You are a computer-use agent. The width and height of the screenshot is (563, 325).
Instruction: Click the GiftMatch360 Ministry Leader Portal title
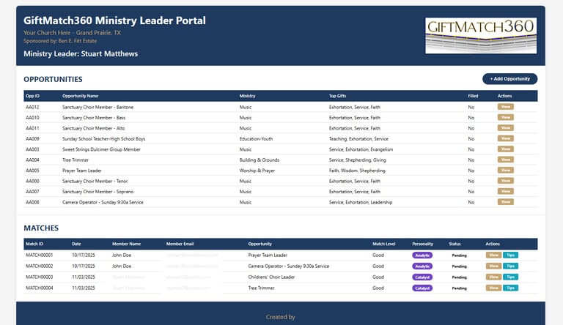(x=114, y=20)
